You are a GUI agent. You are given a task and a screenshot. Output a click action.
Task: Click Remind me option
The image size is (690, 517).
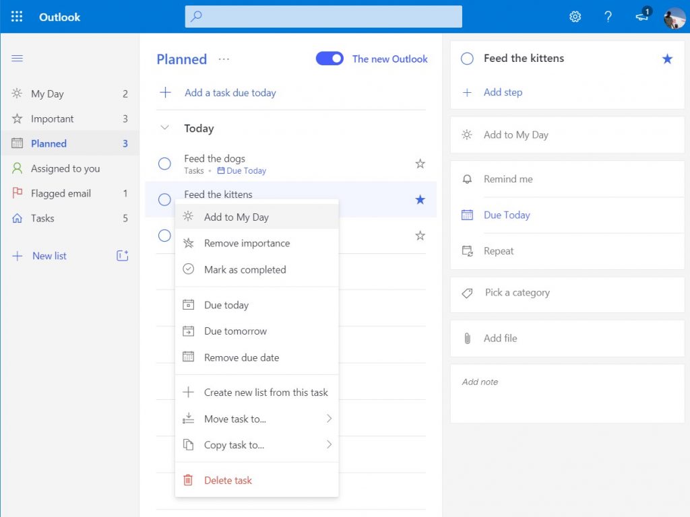pos(567,179)
